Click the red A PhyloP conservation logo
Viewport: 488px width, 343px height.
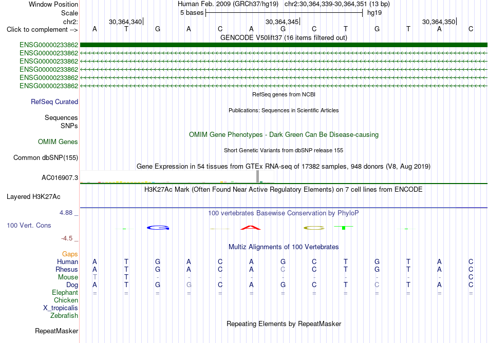point(251,228)
